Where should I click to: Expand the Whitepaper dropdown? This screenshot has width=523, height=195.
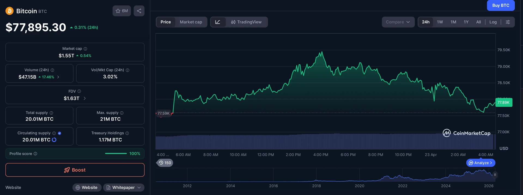[x=124, y=187]
